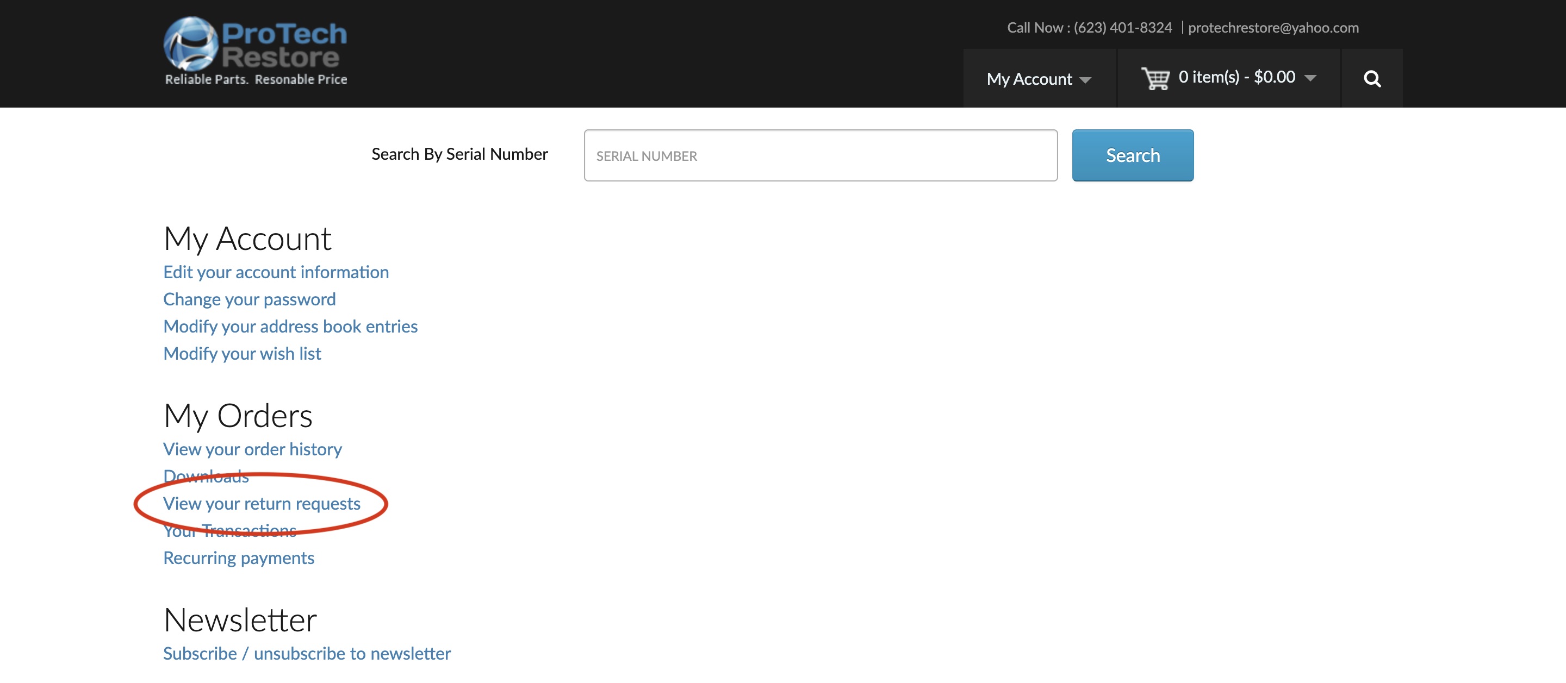
Task: Click the Serial Number input field
Action: click(x=821, y=155)
